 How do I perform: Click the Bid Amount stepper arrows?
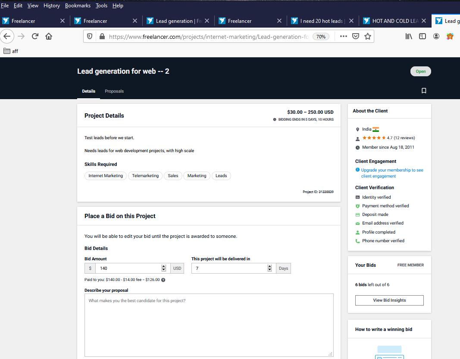(x=163, y=268)
